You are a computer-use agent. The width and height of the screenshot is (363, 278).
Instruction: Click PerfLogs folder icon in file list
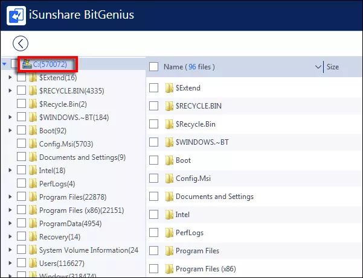click(x=169, y=233)
